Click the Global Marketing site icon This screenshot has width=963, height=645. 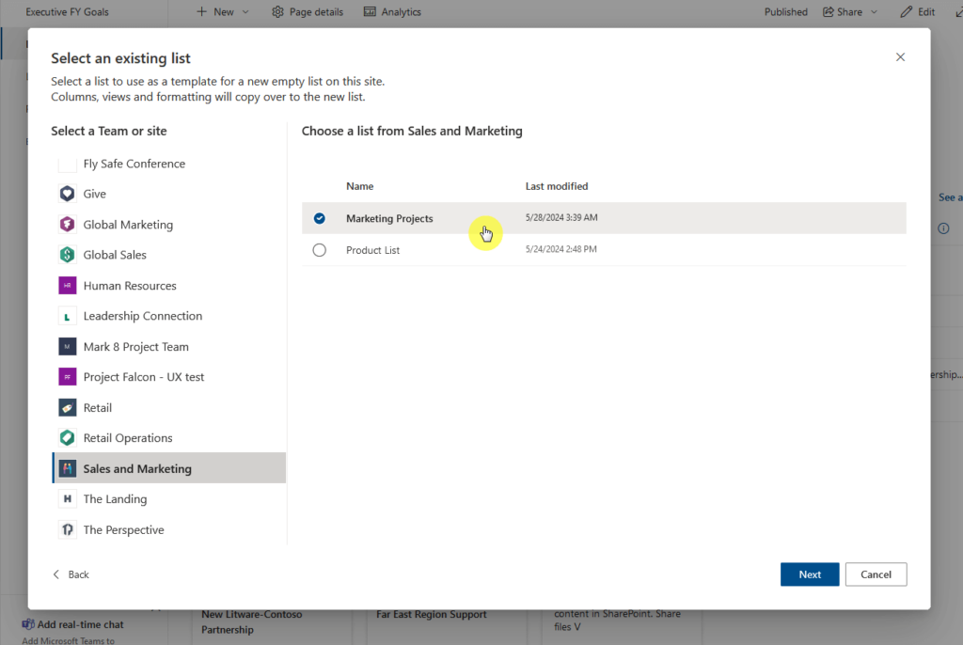coord(67,224)
